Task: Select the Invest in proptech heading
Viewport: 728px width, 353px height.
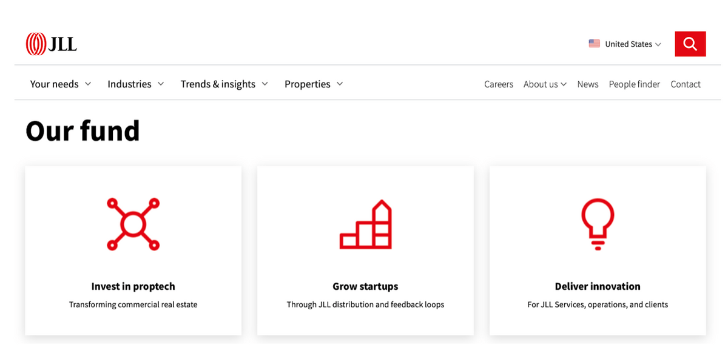Action: [x=133, y=286]
